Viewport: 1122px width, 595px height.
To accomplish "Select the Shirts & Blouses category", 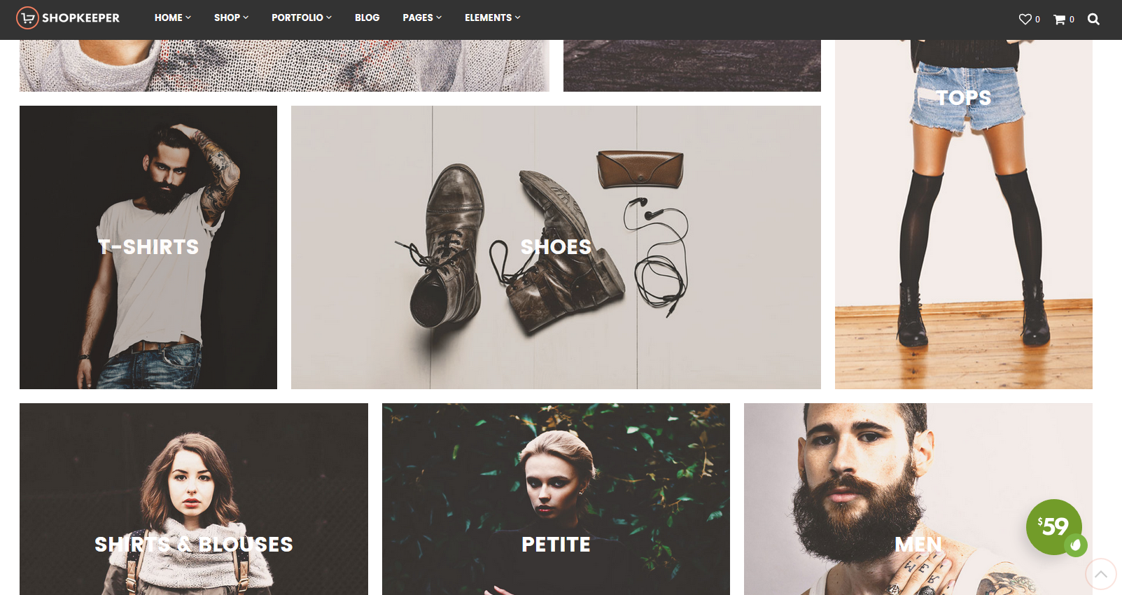I will point(194,499).
